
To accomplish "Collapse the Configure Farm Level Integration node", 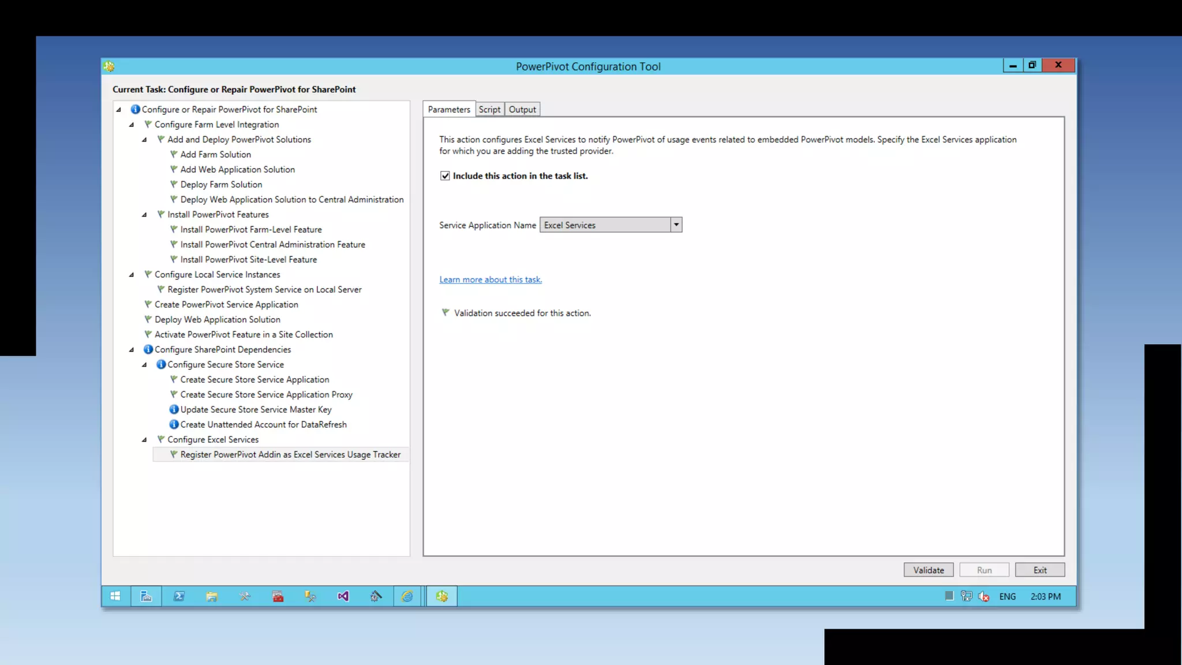I will point(132,125).
